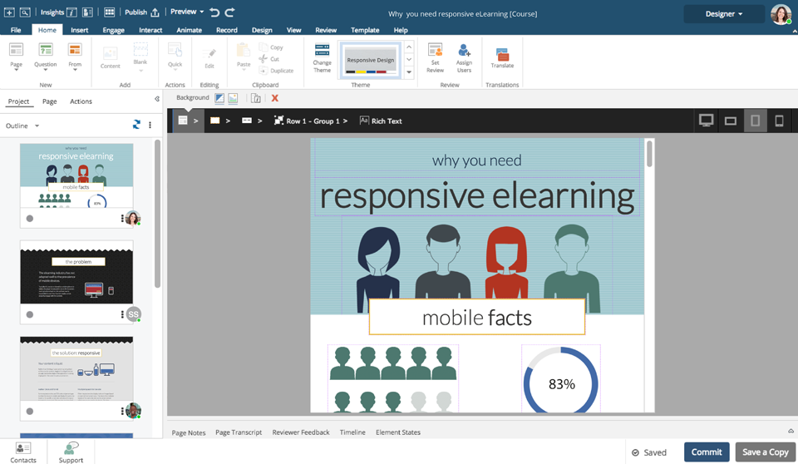Toggle the tablet landscape view
The width and height of the screenshot is (798, 464).
731,121
